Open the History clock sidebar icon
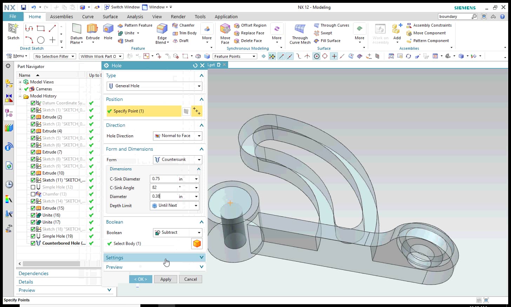Viewport: 511px width, 307px height. tap(9, 184)
